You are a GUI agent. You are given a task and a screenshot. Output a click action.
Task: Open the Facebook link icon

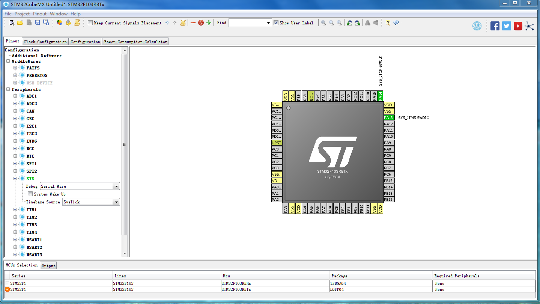(x=495, y=26)
